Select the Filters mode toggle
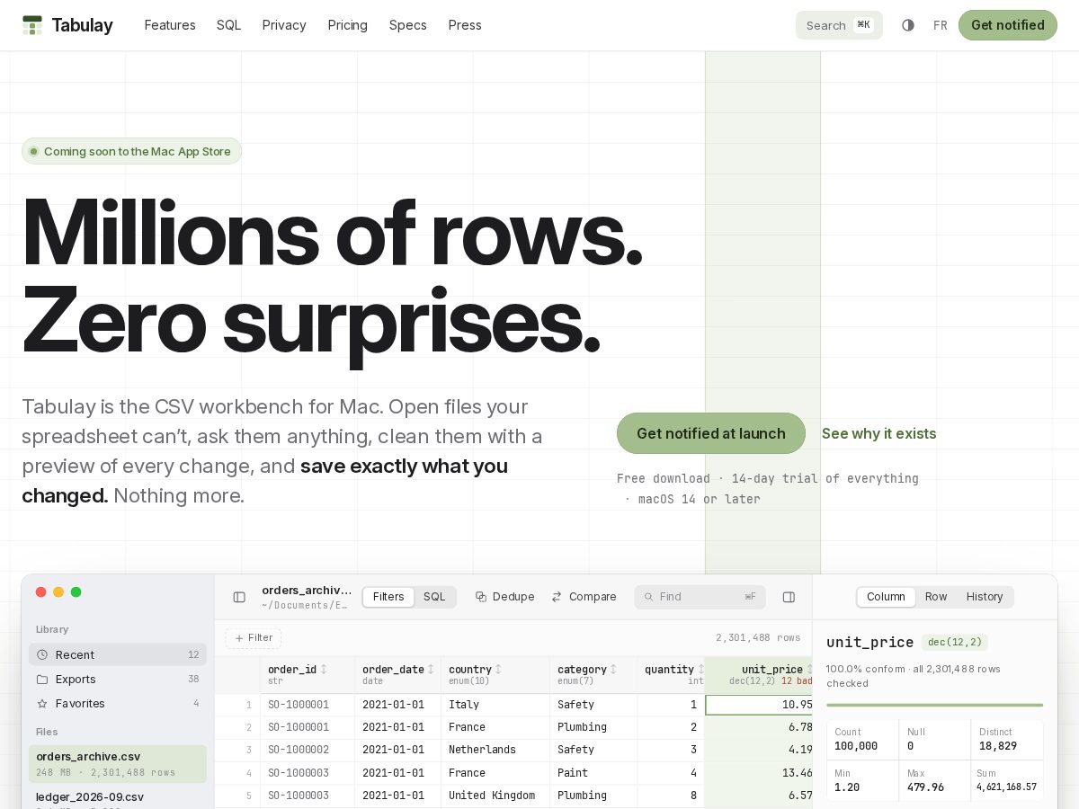 click(388, 597)
